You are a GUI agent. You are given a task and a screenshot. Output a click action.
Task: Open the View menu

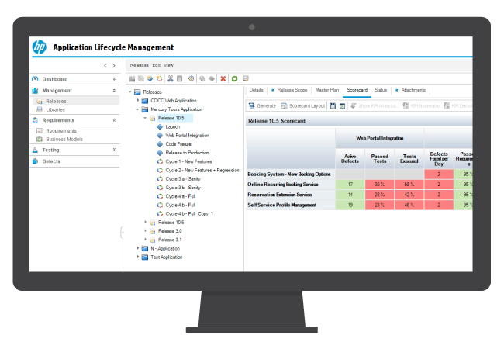(x=168, y=65)
